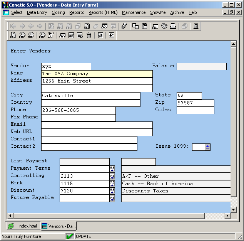The width and height of the screenshot is (244, 241).
Task: Click the printer icon in top toolbar
Action: [173, 26]
